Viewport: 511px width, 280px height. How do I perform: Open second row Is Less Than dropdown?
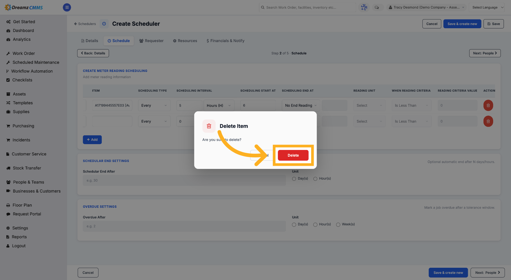(x=411, y=121)
